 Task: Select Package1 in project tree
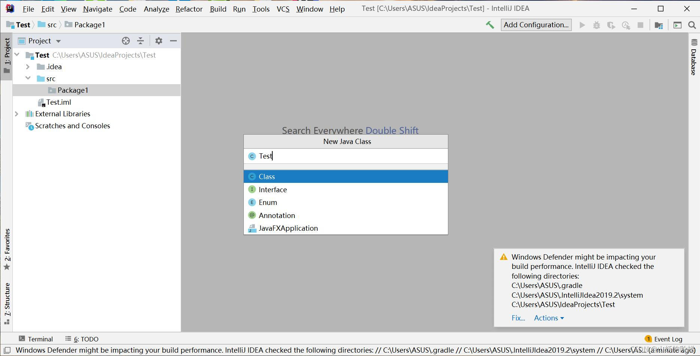click(x=97, y=90)
